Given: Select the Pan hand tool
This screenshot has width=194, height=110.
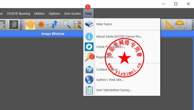Looking at the screenshot, I should click(x=30, y=24).
